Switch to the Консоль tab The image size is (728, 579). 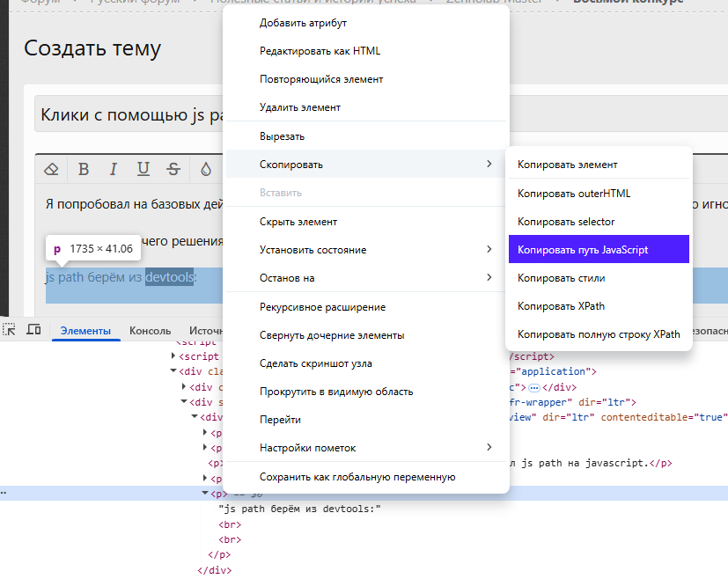(x=150, y=331)
